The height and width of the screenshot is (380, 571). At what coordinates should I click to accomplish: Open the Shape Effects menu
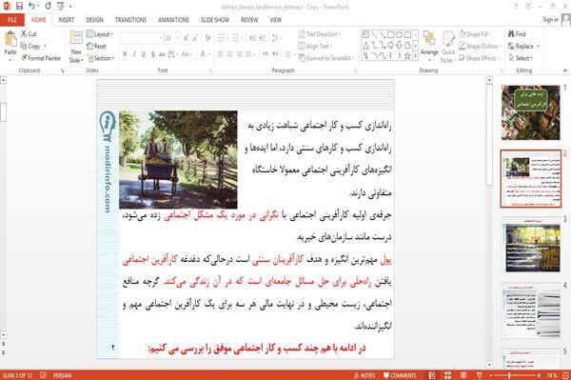[480, 58]
